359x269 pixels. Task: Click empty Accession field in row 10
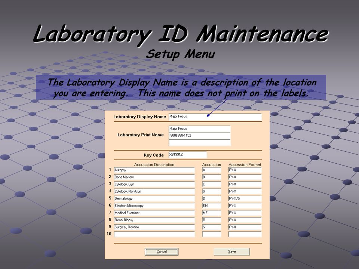point(212,234)
